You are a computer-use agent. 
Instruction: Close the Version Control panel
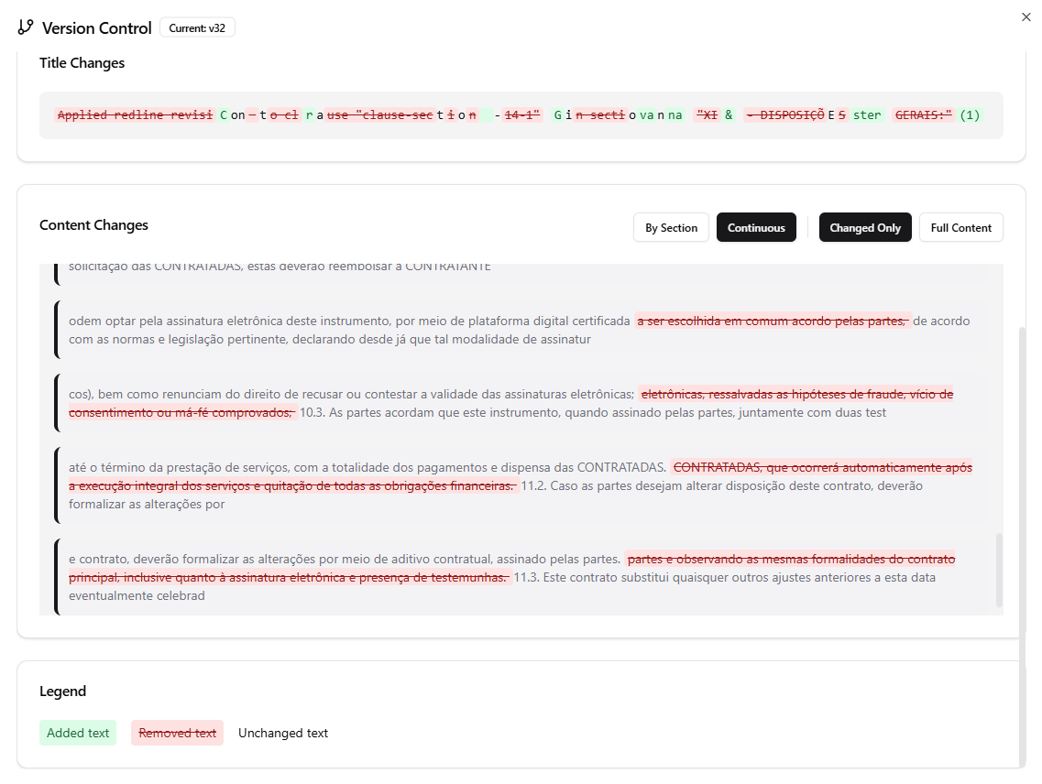tap(1026, 16)
